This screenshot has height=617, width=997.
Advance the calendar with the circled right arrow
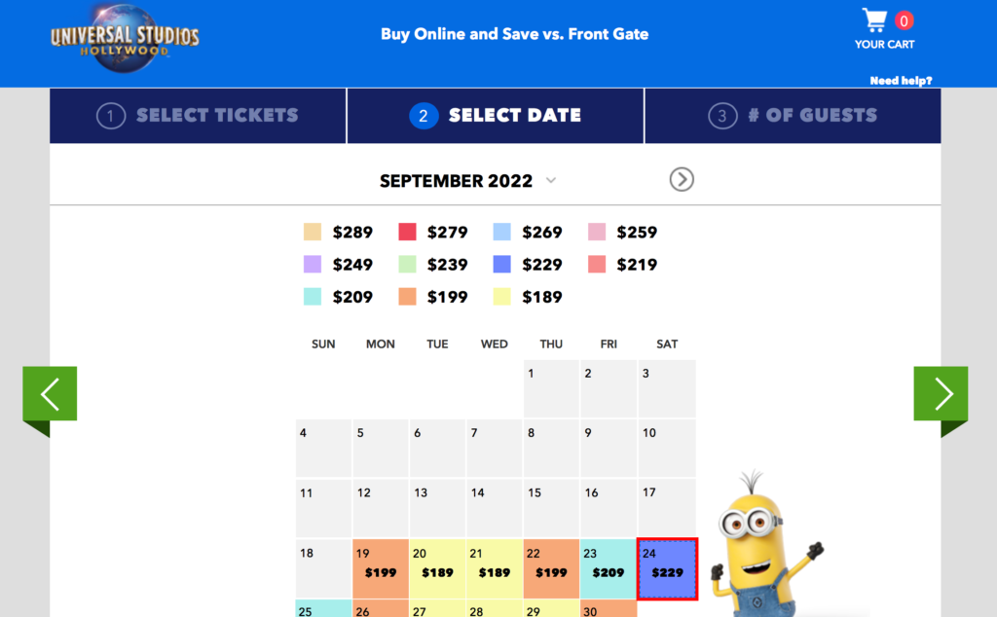pos(682,179)
